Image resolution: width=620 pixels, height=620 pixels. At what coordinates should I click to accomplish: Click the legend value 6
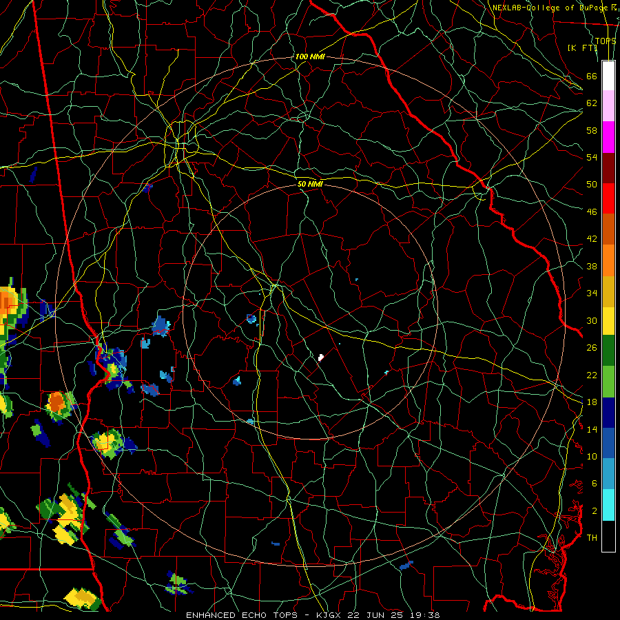point(594,484)
